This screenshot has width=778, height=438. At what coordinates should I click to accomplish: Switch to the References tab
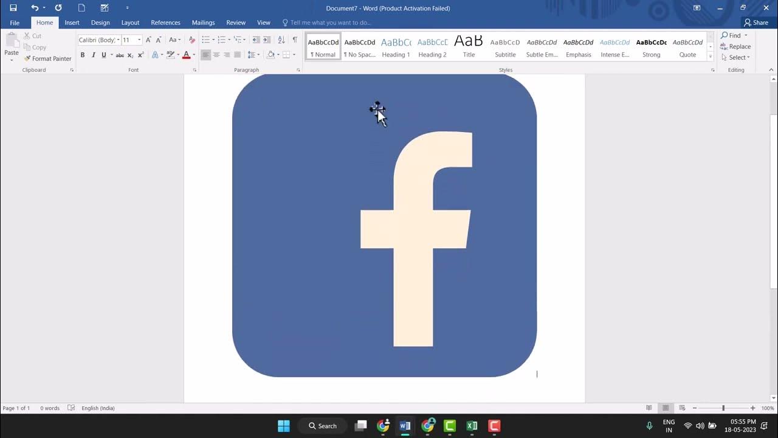click(x=165, y=23)
